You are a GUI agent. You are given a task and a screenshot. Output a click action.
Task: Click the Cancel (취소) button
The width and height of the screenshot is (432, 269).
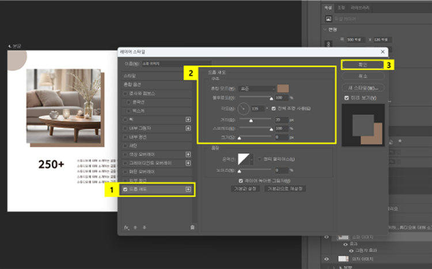click(363, 76)
